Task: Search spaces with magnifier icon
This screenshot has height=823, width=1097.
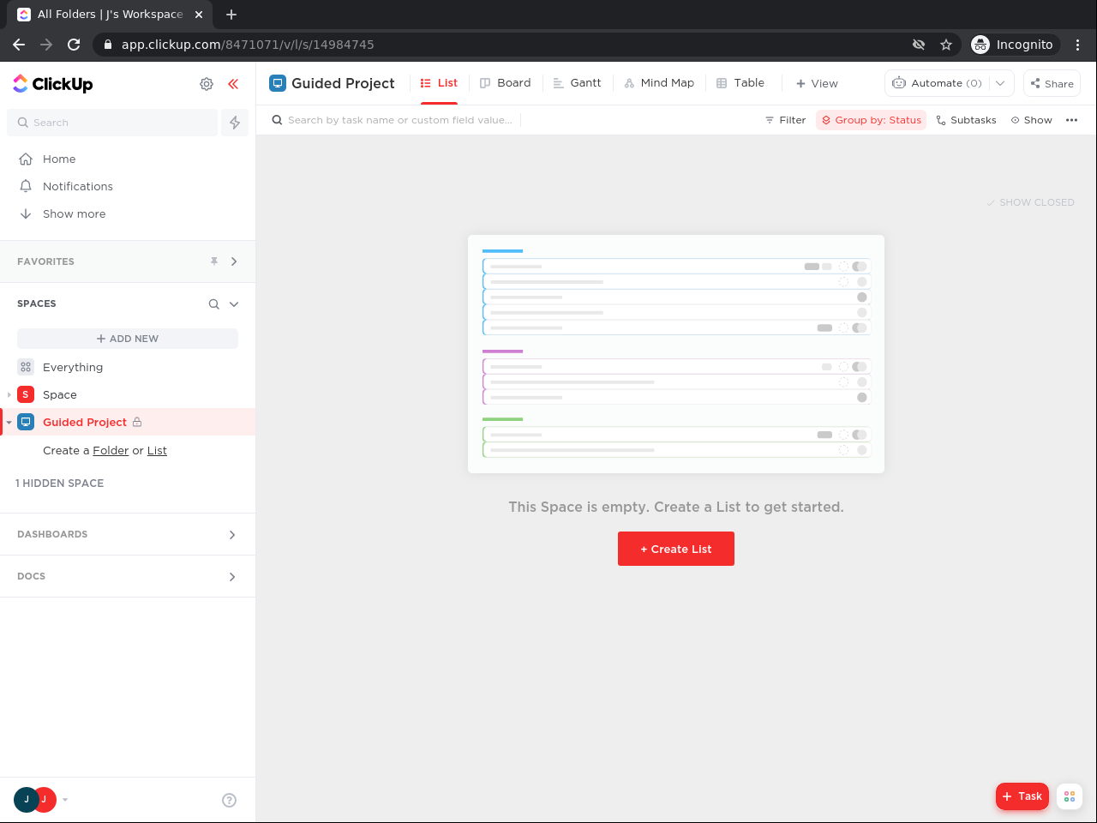Action: pos(214,304)
